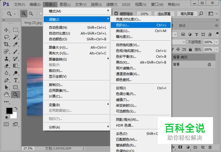Click the 100% zoom button
The height and width of the screenshot is (152, 221).
(144, 14)
